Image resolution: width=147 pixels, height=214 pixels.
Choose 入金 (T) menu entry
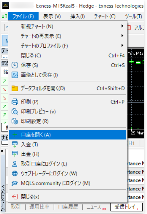tap(68, 144)
